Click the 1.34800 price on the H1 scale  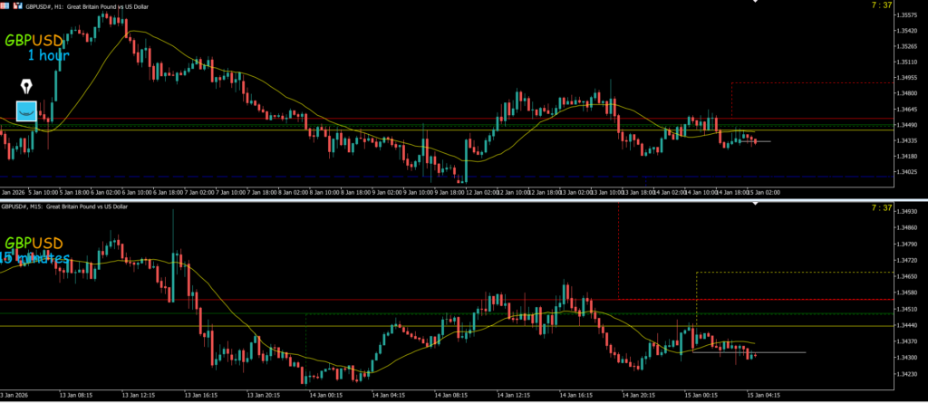(908, 93)
